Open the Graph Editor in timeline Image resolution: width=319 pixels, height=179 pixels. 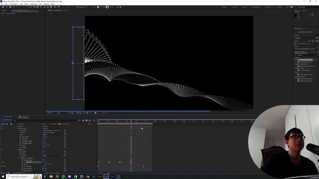94,120
